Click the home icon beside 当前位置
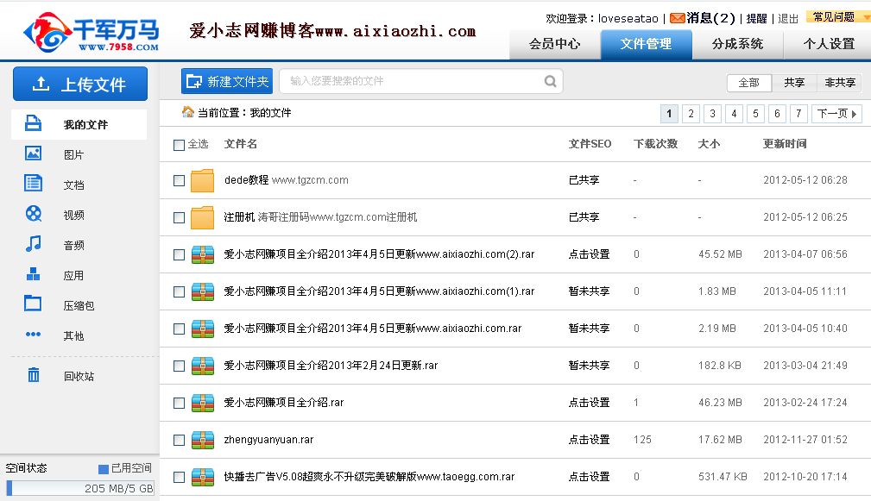 [187, 112]
